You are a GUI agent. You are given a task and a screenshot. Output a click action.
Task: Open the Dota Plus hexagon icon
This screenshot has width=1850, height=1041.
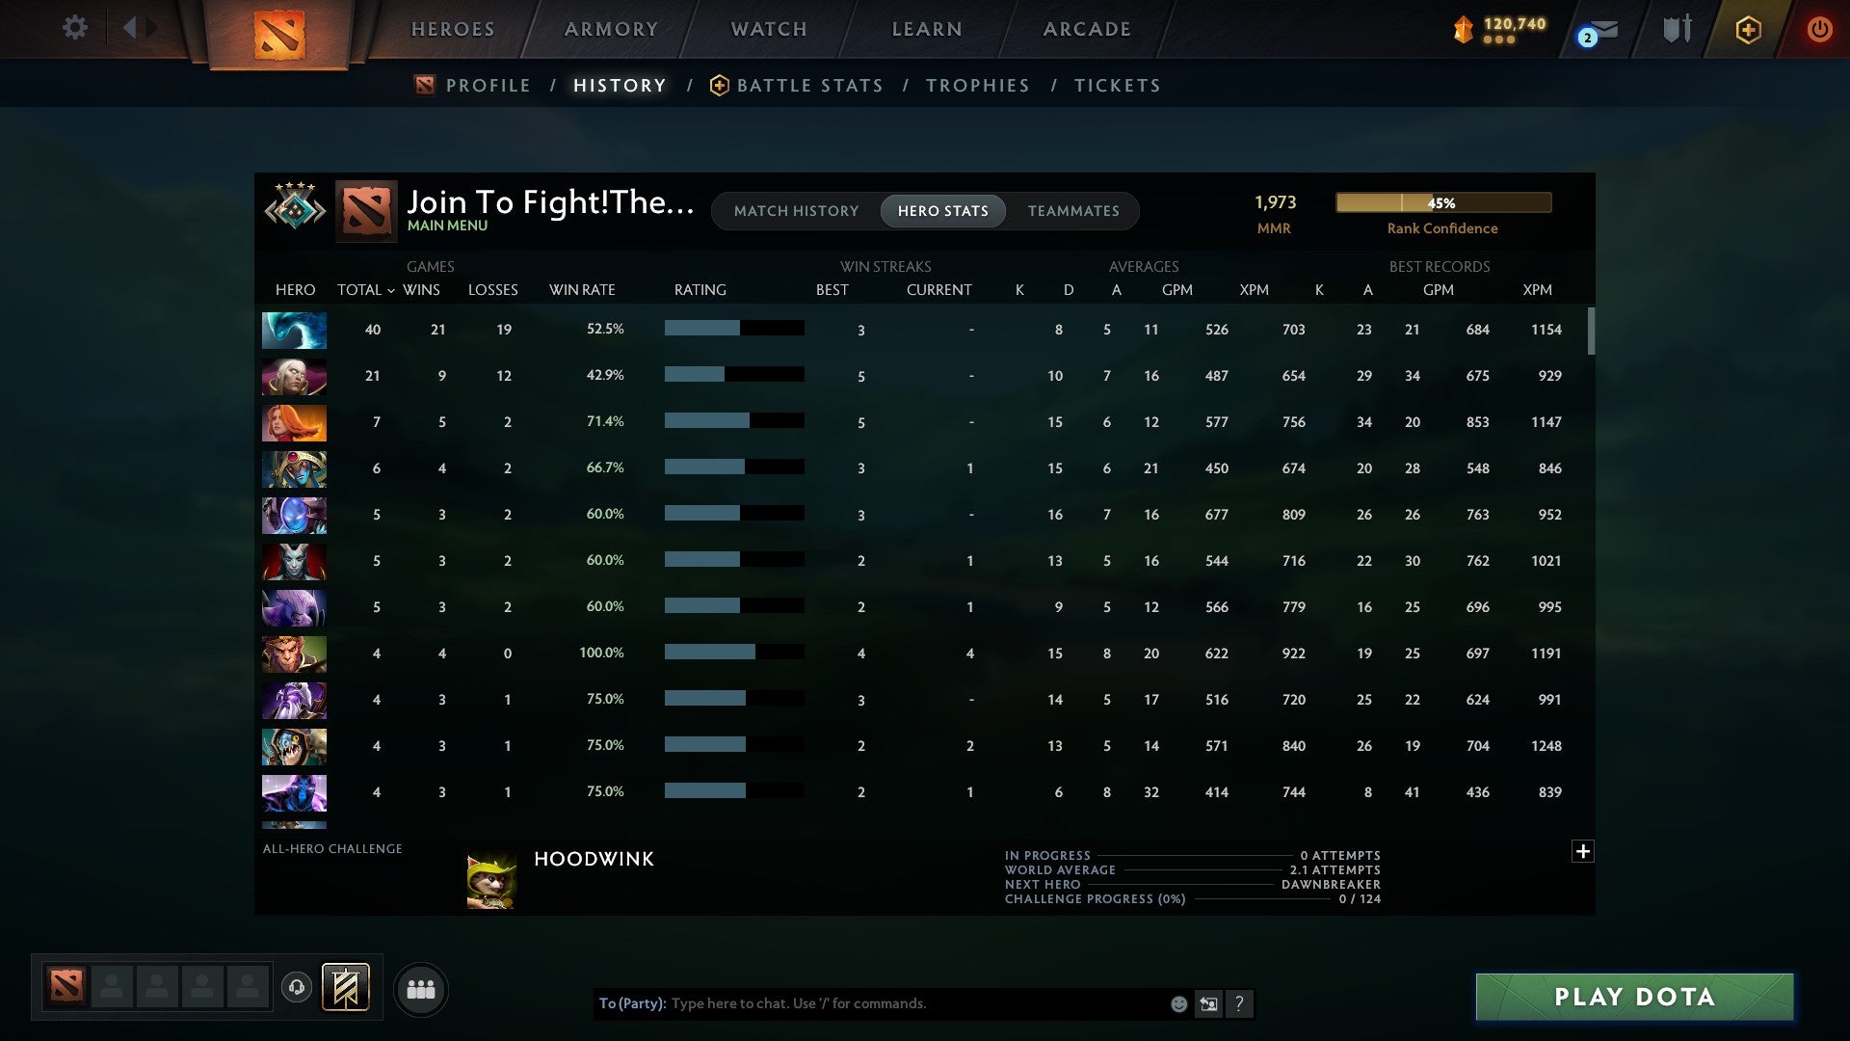pyautogui.click(x=1748, y=30)
